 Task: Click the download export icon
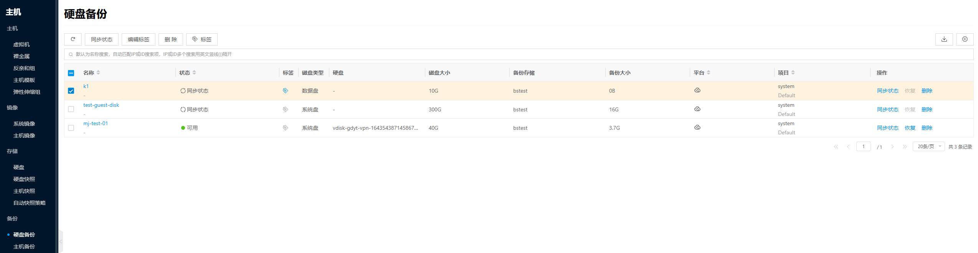(944, 39)
